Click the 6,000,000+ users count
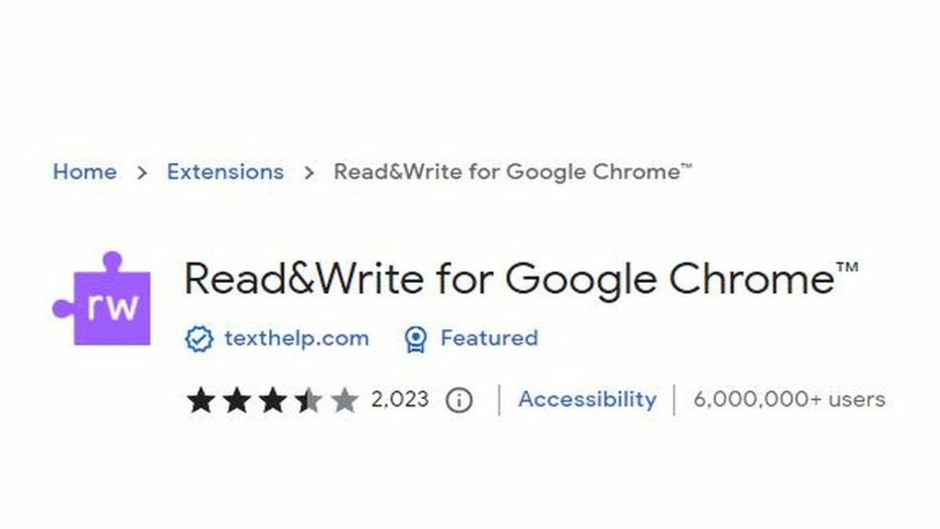This screenshot has width=940, height=529. click(788, 399)
